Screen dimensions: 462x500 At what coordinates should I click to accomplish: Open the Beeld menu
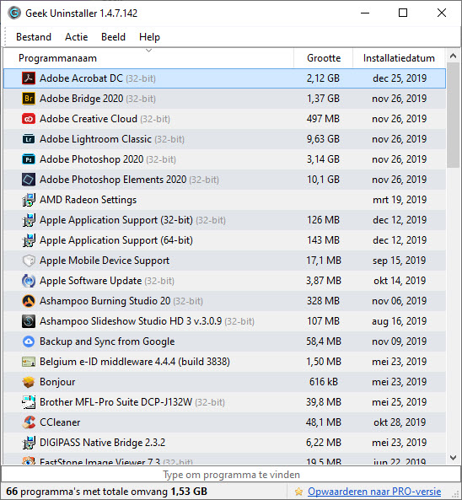(x=113, y=37)
